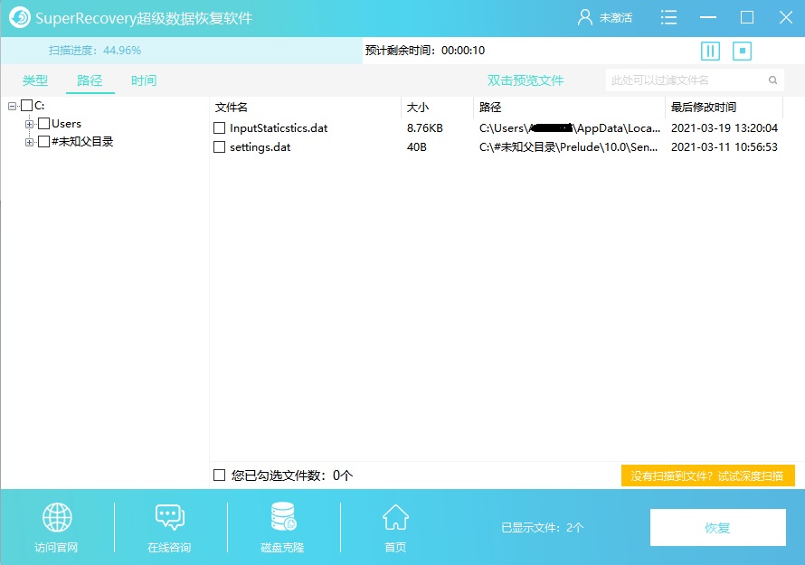Click the 首页 label text
The width and height of the screenshot is (805, 565).
tap(395, 548)
